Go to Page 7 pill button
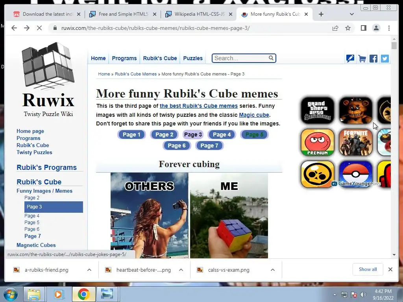This screenshot has width=403, height=302. coord(209,145)
